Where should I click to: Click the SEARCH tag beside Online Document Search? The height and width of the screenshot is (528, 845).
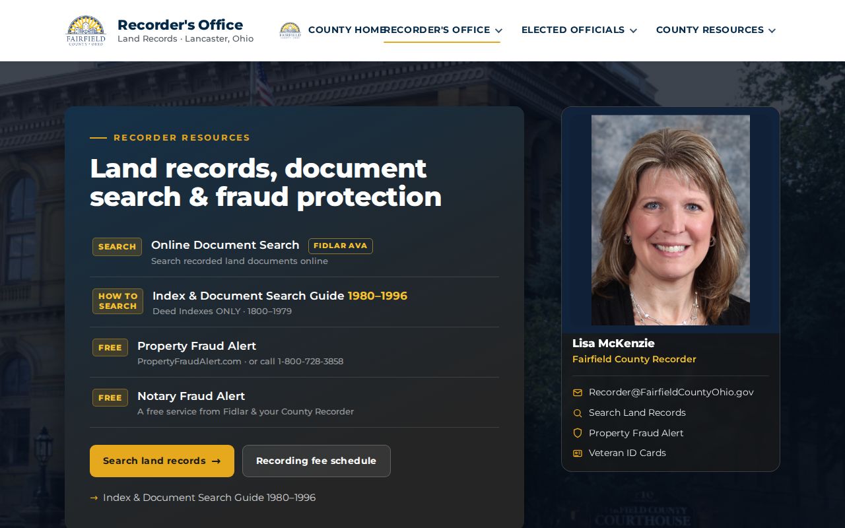117,247
